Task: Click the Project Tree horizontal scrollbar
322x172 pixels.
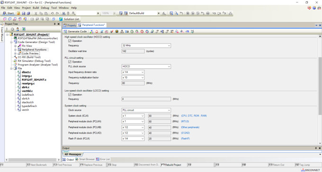Action: (x=33, y=160)
